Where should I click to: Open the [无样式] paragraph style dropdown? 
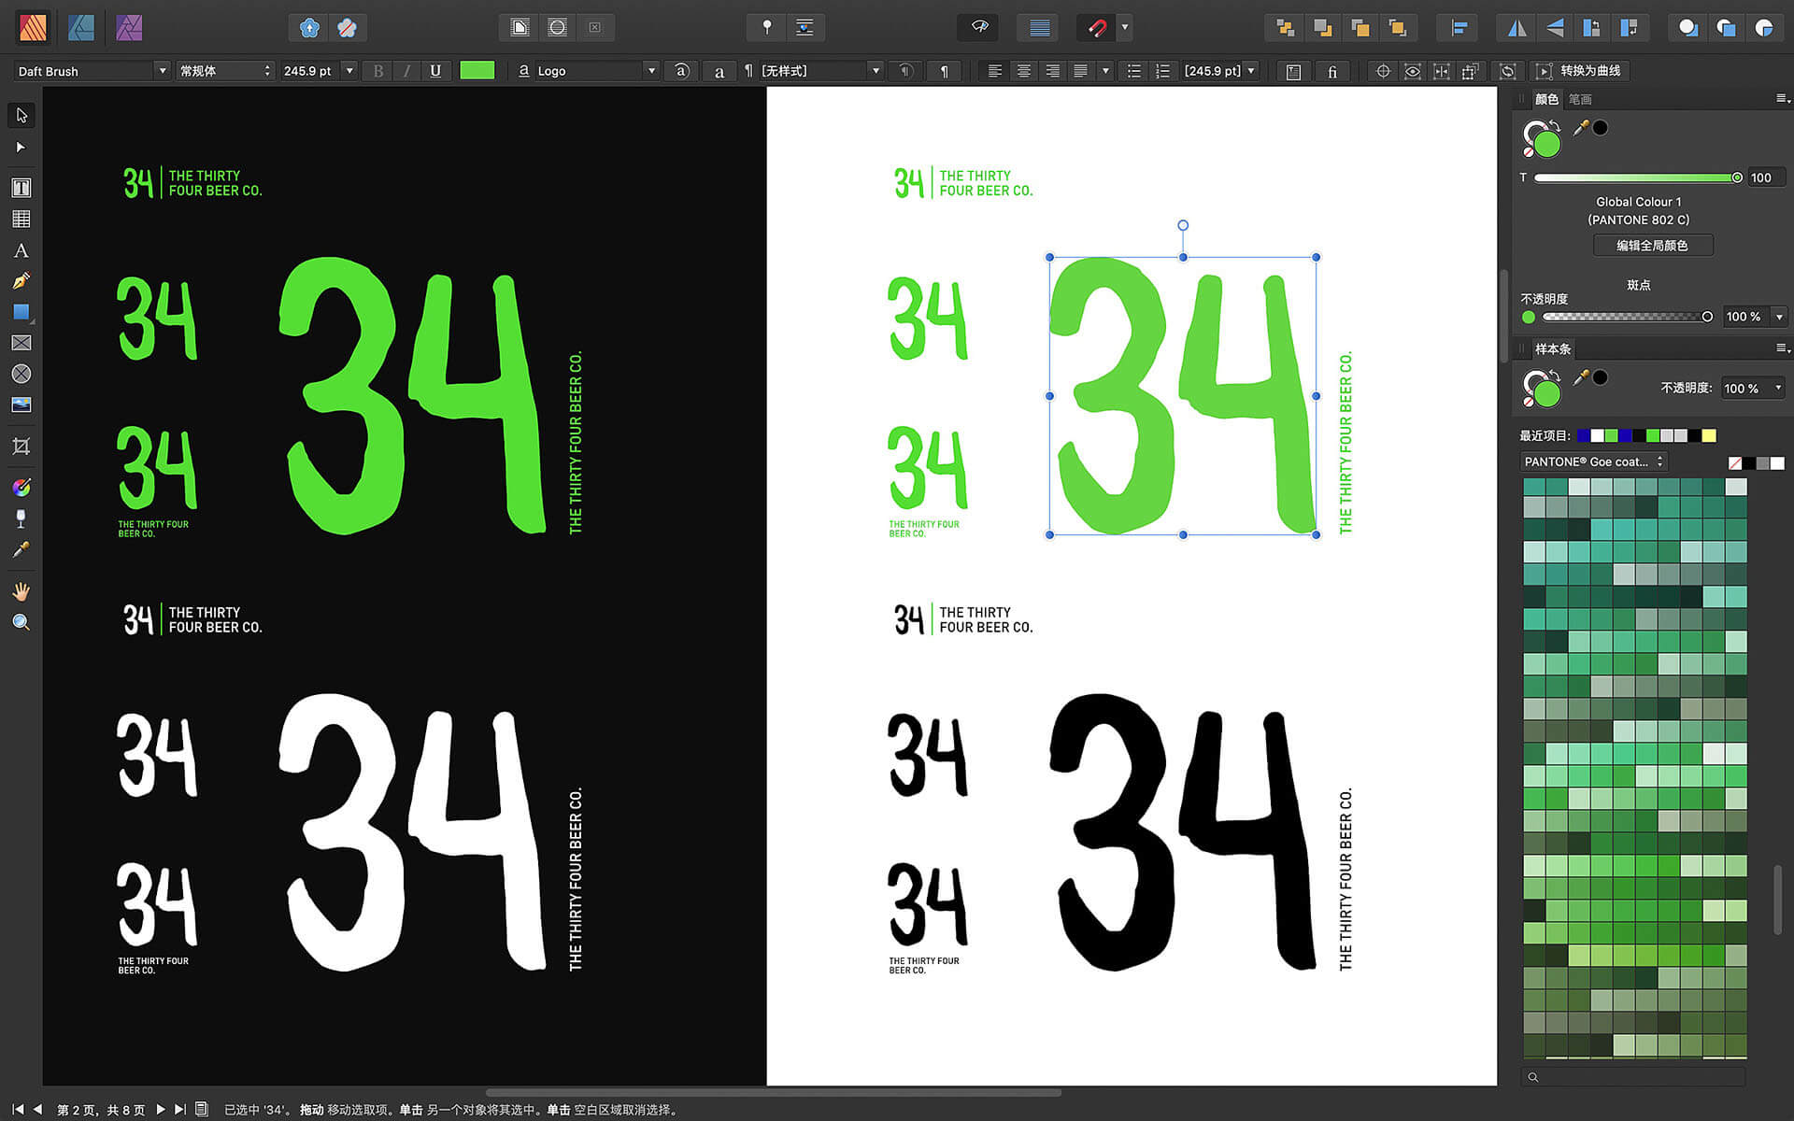(876, 71)
